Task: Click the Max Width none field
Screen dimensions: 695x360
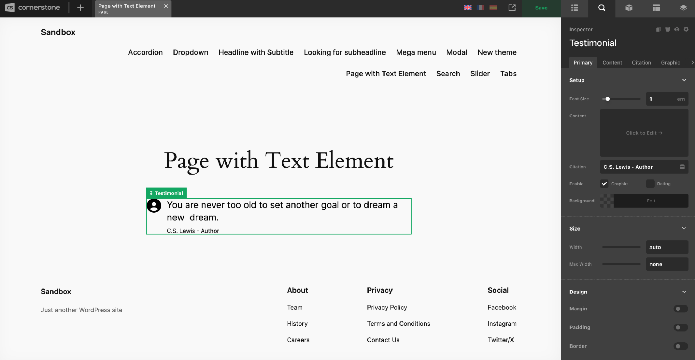Action: click(667, 264)
